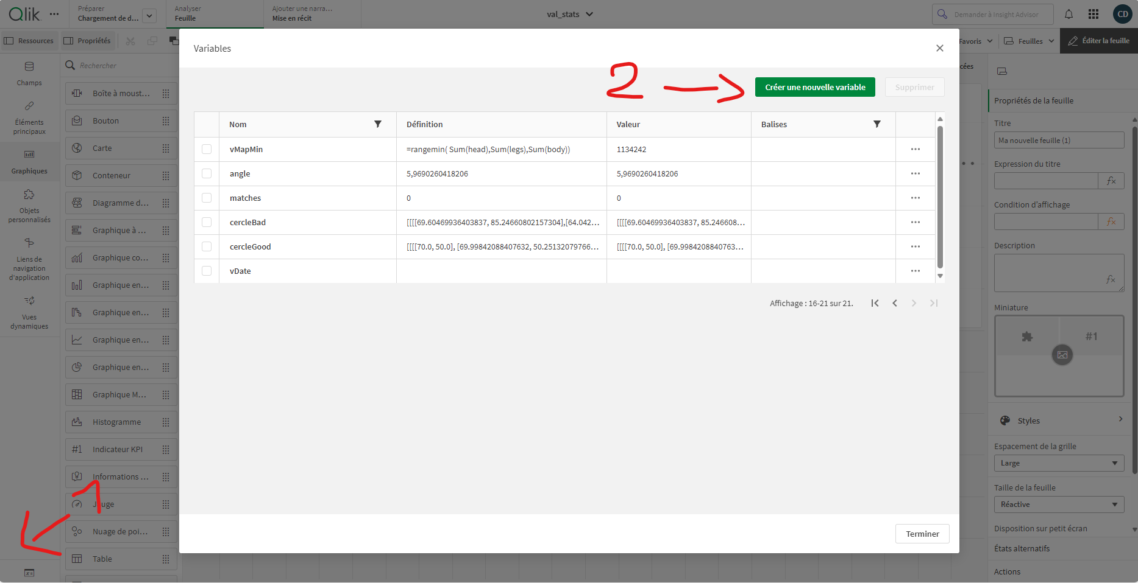Image resolution: width=1138 pixels, height=583 pixels.
Task: Select the cercleBad variable checkbox
Action: point(207,222)
